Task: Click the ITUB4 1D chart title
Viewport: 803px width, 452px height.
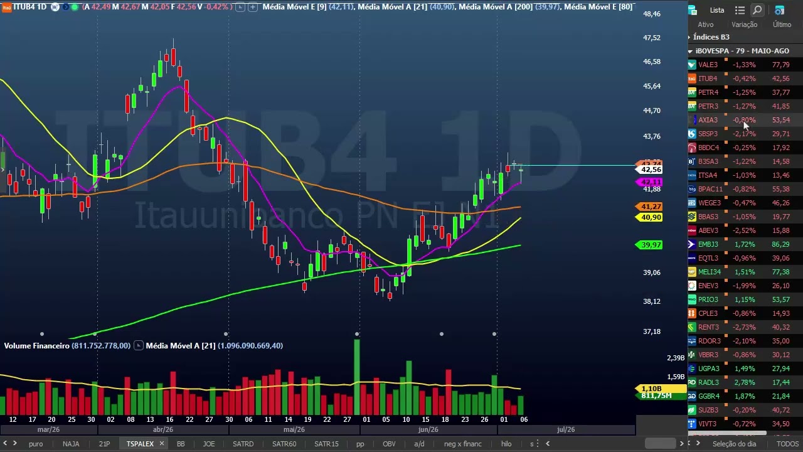Action: 29,7
